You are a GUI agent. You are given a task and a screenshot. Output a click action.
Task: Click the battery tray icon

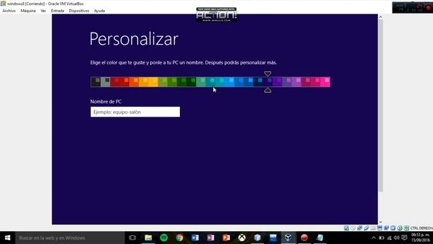click(382, 238)
